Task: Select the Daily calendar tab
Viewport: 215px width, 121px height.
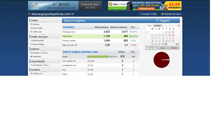Action: coord(149,25)
